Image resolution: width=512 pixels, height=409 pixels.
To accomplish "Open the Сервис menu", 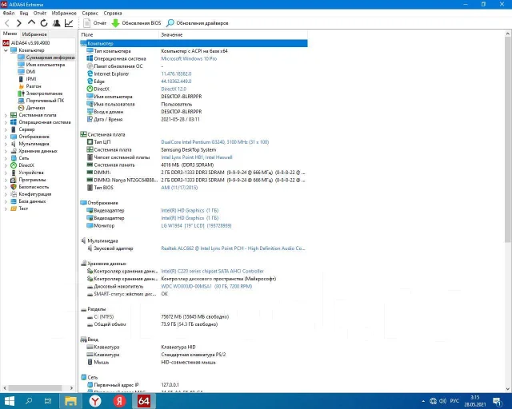I will point(90,13).
